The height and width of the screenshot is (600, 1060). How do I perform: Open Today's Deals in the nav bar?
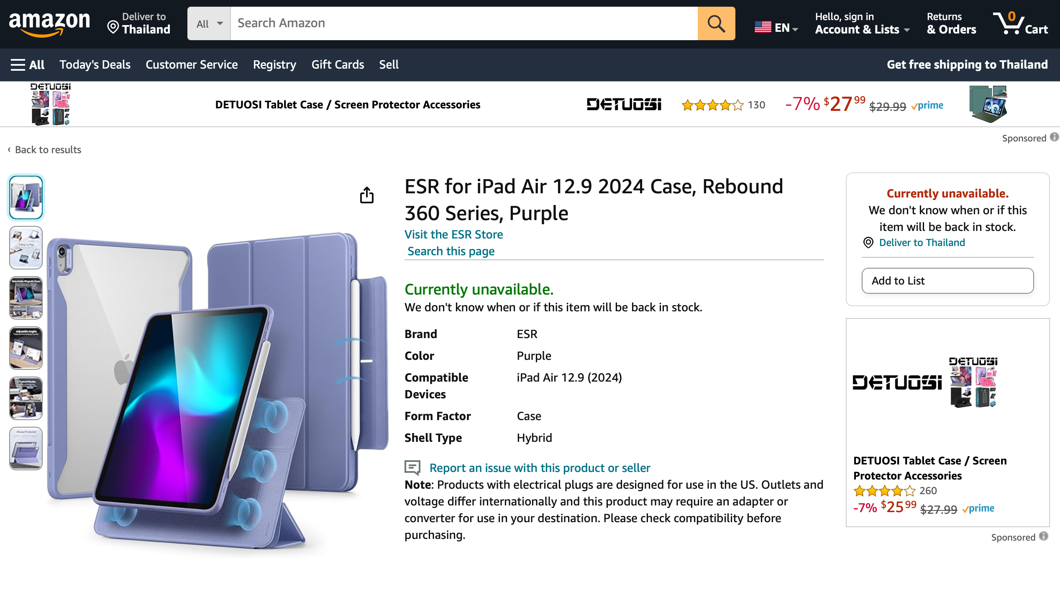click(95, 64)
